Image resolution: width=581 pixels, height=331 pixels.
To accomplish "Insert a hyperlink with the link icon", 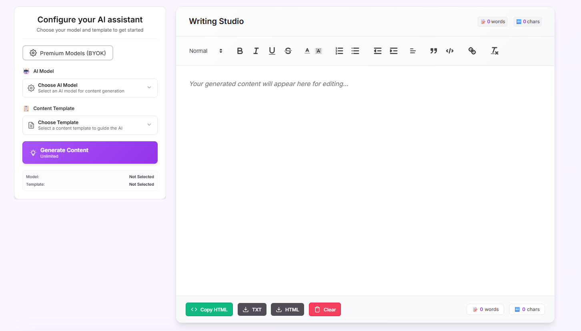I will click(x=472, y=51).
